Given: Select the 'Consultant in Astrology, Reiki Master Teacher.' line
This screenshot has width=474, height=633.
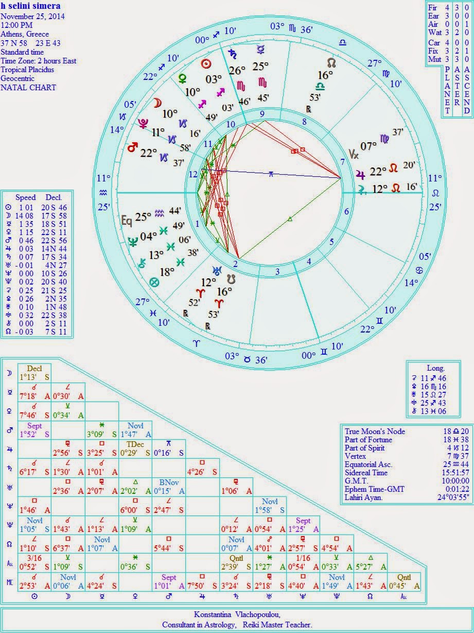Looking at the screenshot, I should click(237, 624).
